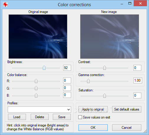Click the R color balance value field

(x=67, y=80)
